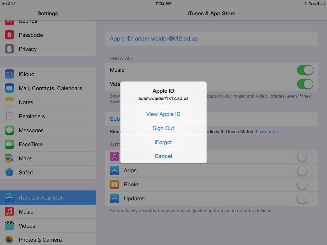The height and width of the screenshot is (245, 327).
Task: Open Notes settings
Action: [x=48, y=102]
